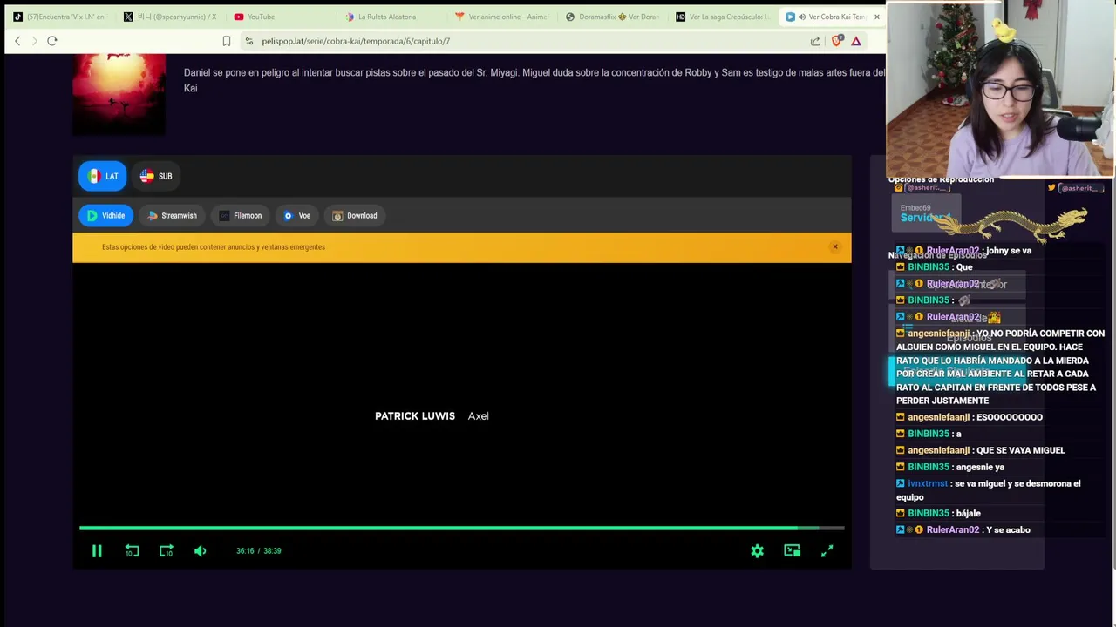Click the address bar URL field
Screen dimensions: 1116x627
point(523,41)
